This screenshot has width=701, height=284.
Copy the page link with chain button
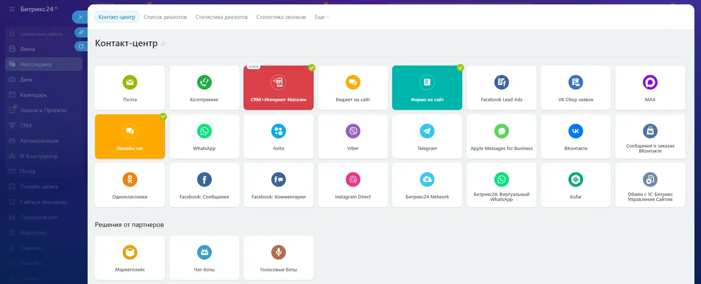[x=81, y=32]
